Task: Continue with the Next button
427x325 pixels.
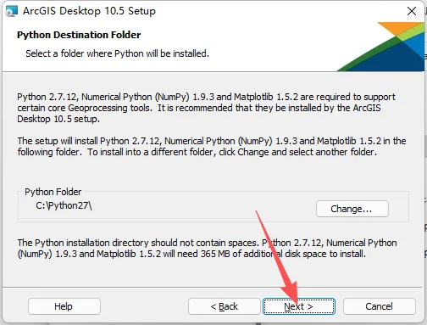Action: point(299,306)
